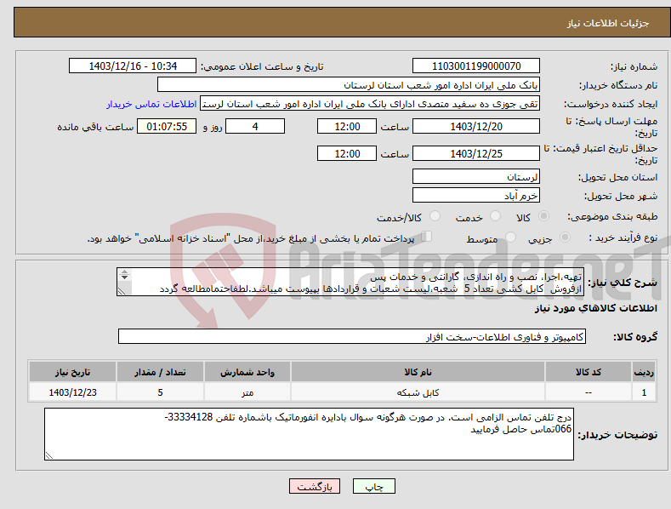The height and width of the screenshot is (509, 671).
Task: Click the توضیحات خریدار notes text area
Action: coord(309,434)
